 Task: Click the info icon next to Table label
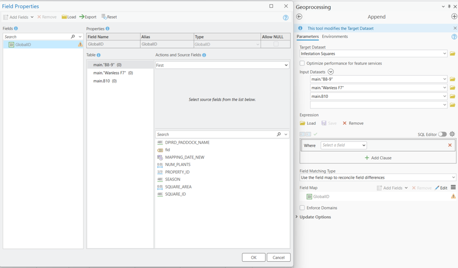99,55
